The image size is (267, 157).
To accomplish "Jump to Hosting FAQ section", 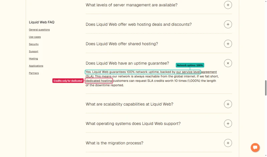I will click(x=33, y=58).
